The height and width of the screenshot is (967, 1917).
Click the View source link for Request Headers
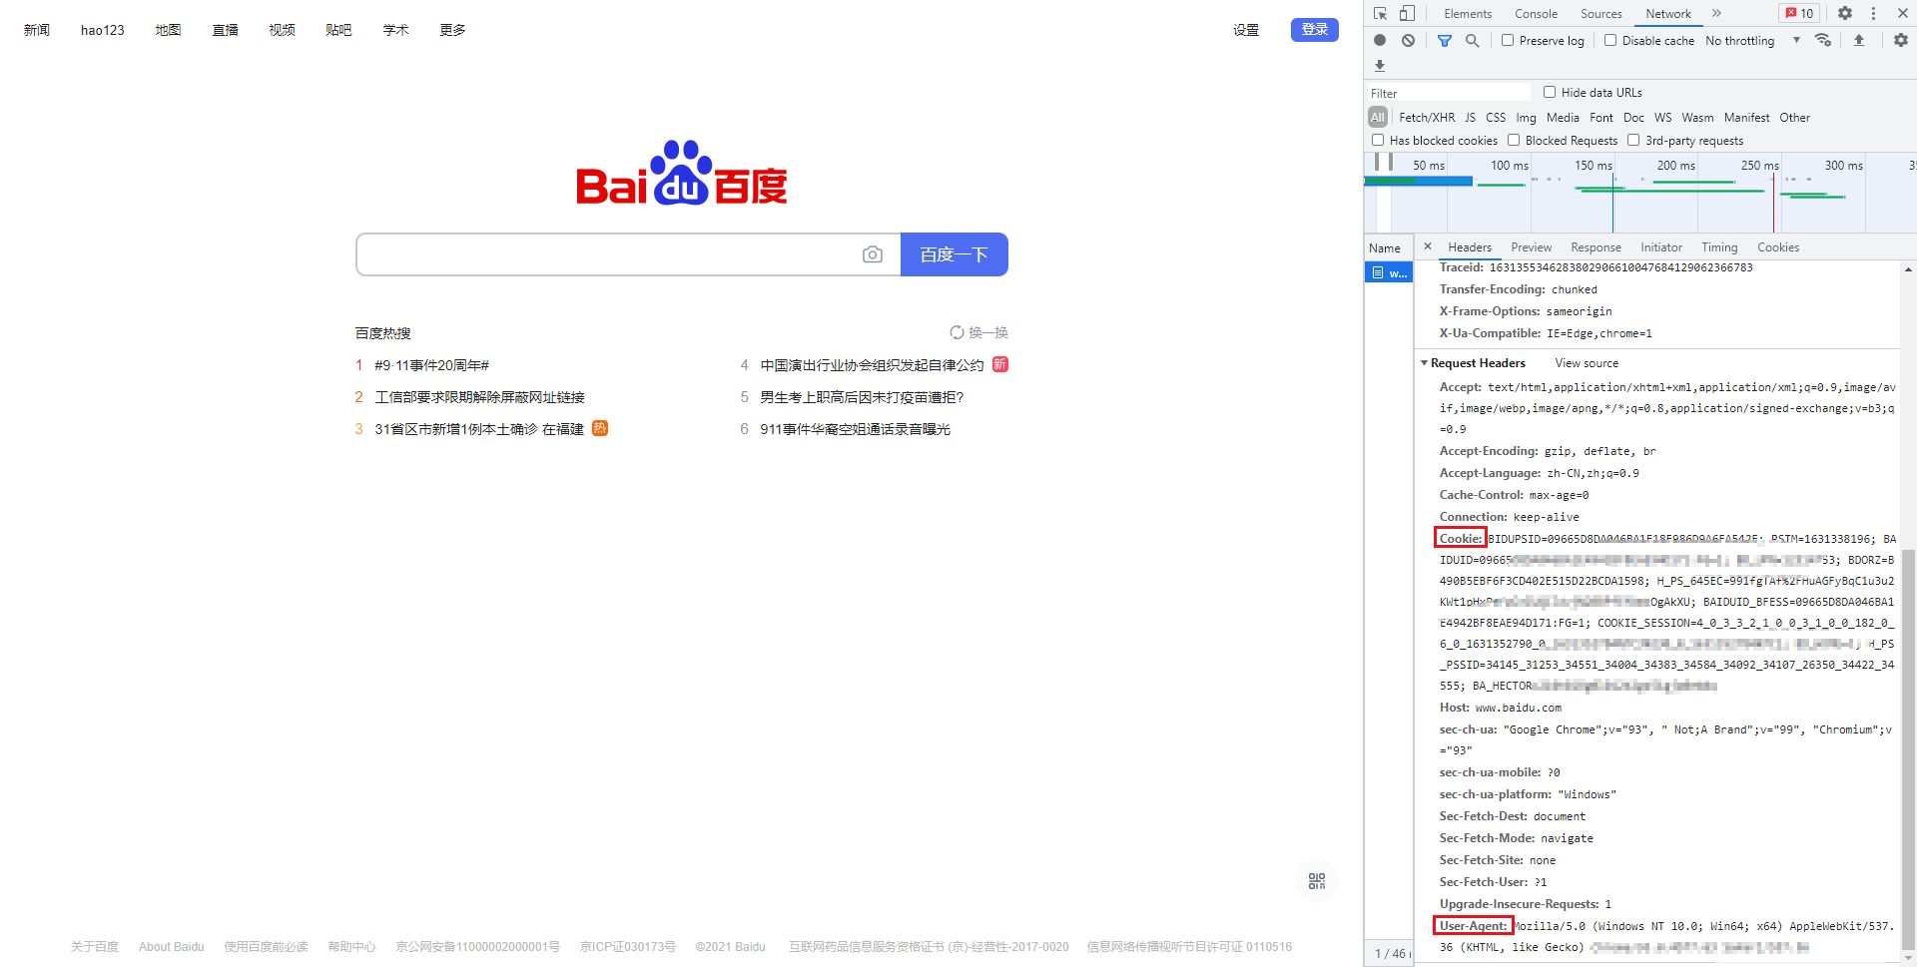point(1586,362)
